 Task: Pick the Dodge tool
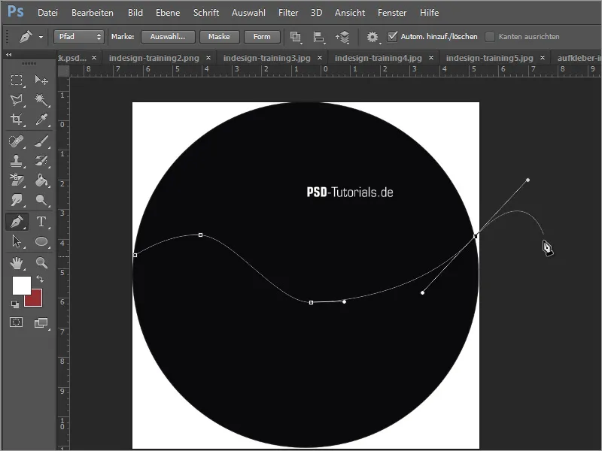(41, 200)
